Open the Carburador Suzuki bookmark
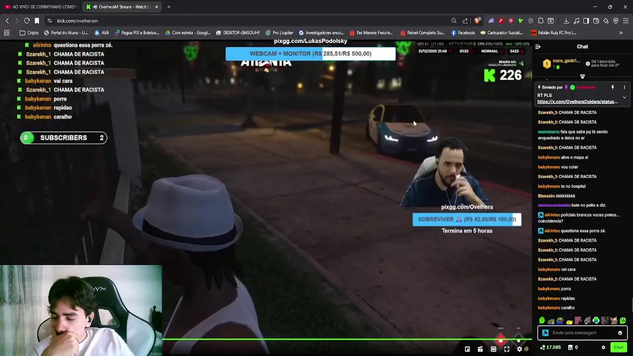The image size is (633, 356). point(501,33)
